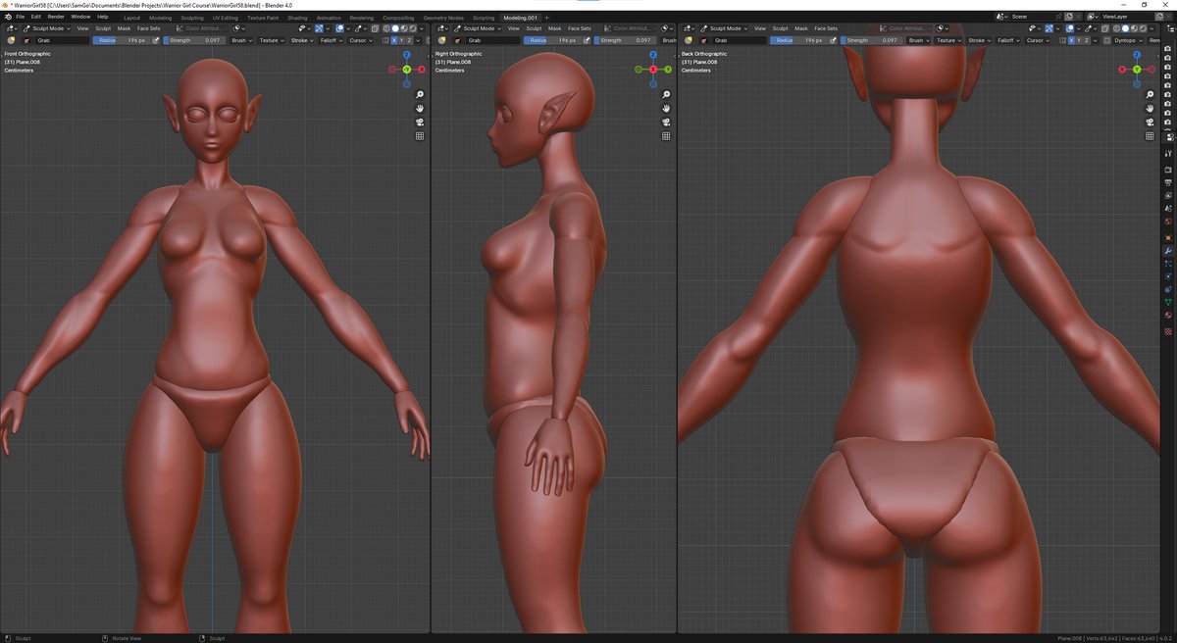
Task: Open View Layer properties tab
Action: point(1168,195)
